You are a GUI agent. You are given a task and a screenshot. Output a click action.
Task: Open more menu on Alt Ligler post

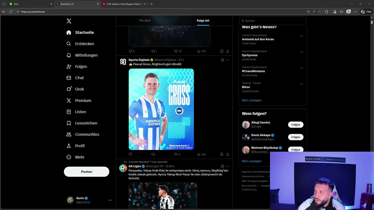(228, 166)
